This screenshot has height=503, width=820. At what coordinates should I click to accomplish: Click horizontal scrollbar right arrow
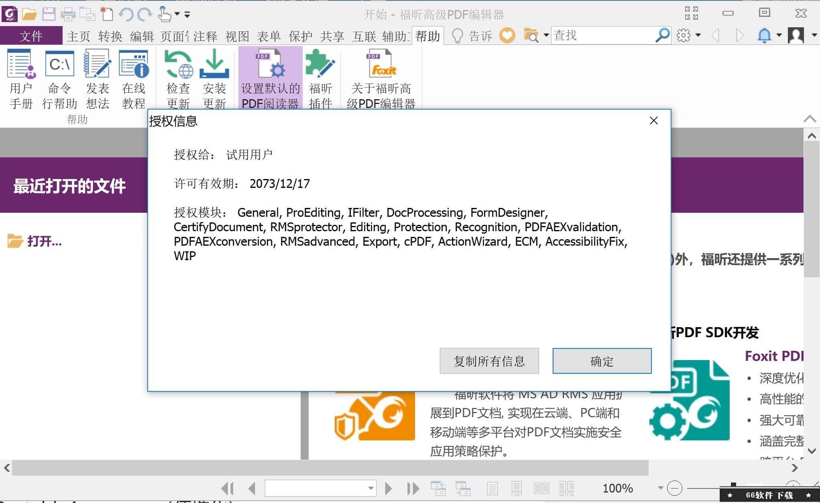(x=795, y=468)
